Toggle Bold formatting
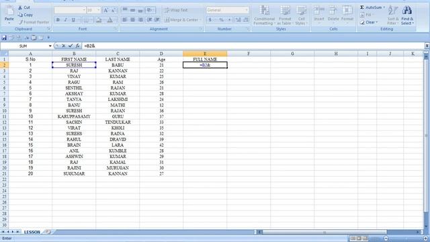The image size is (430, 242). coord(58,19)
